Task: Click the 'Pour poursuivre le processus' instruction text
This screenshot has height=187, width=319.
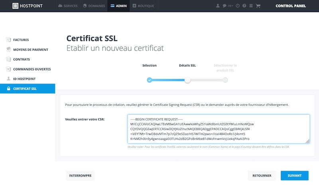Action: [177, 105]
